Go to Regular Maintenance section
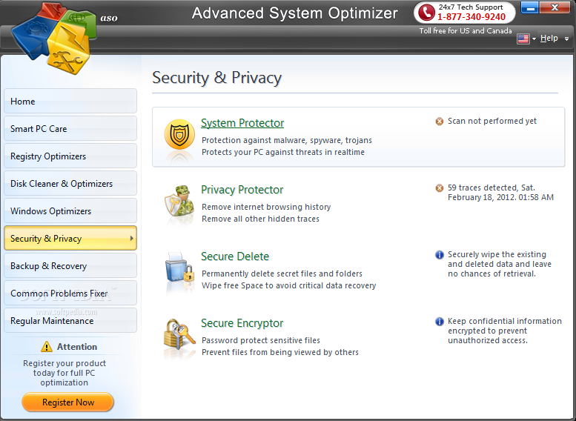This screenshot has height=421, width=576. pos(70,320)
